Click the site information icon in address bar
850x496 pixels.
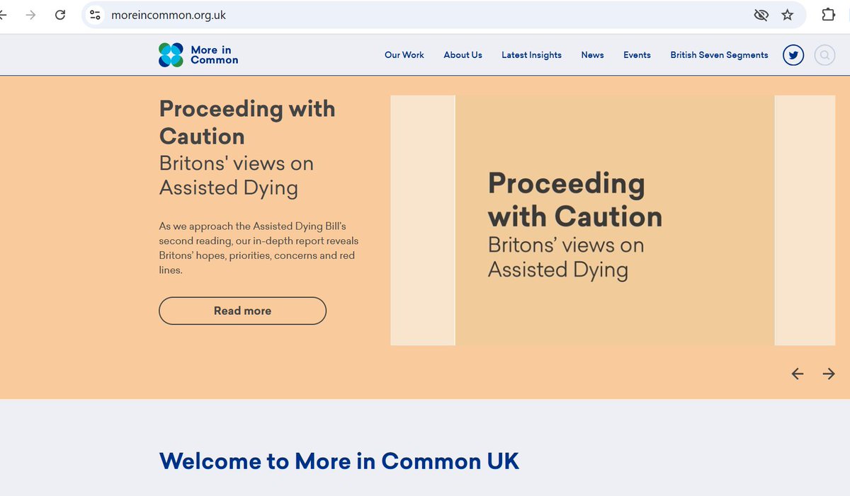(96, 15)
